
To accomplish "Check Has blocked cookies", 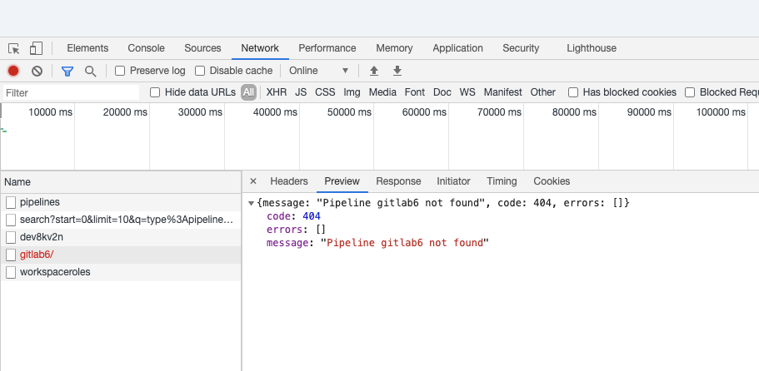I will [x=573, y=92].
